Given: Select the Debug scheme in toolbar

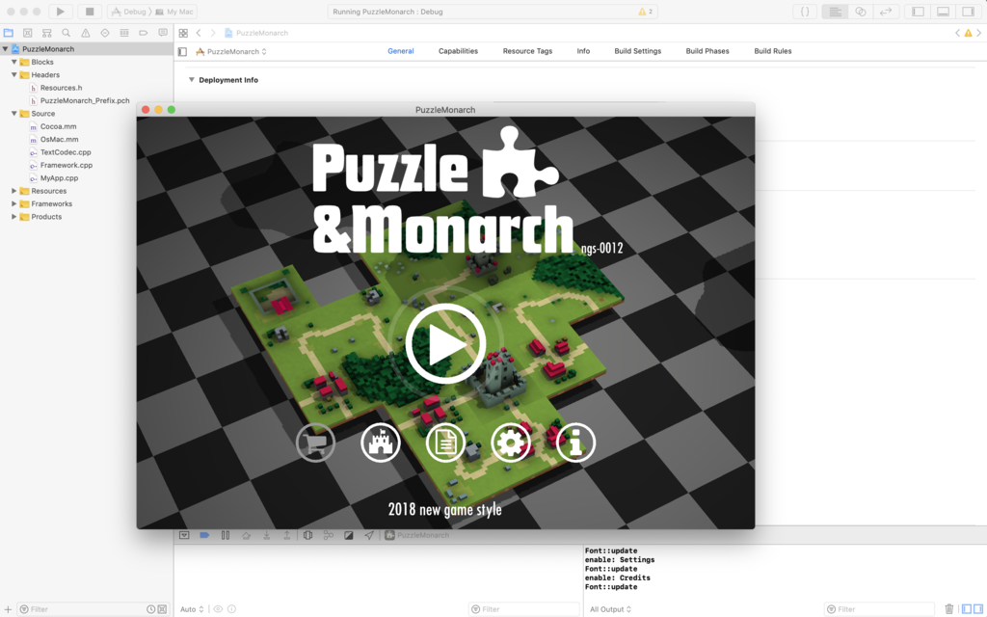Looking at the screenshot, I should click(128, 12).
